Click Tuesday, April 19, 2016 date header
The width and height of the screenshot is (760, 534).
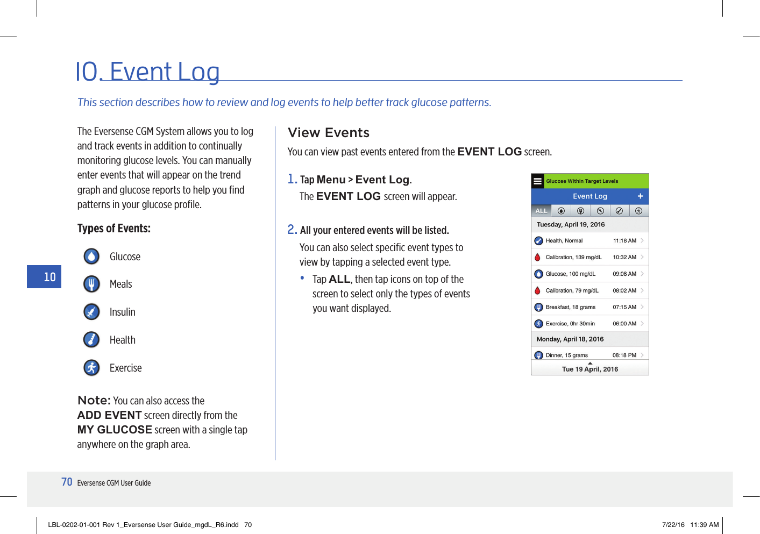pos(571,225)
